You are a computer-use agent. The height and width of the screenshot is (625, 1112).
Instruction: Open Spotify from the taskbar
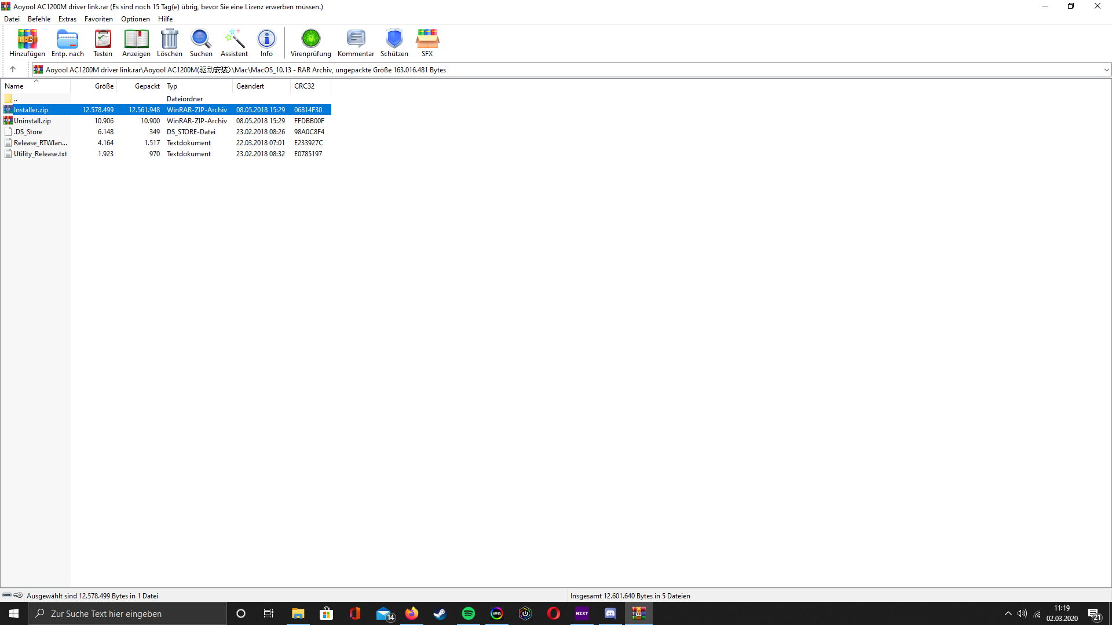coord(468,613)
